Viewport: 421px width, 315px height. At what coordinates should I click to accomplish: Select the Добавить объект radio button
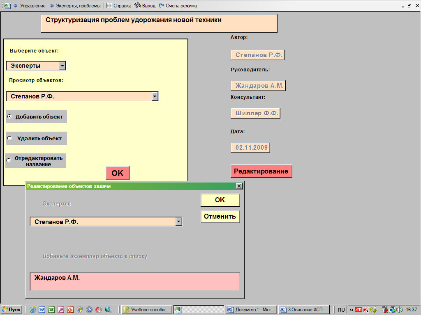pos(10,116)
